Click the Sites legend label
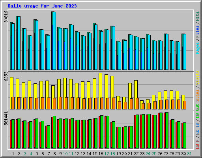 (198, 96)
